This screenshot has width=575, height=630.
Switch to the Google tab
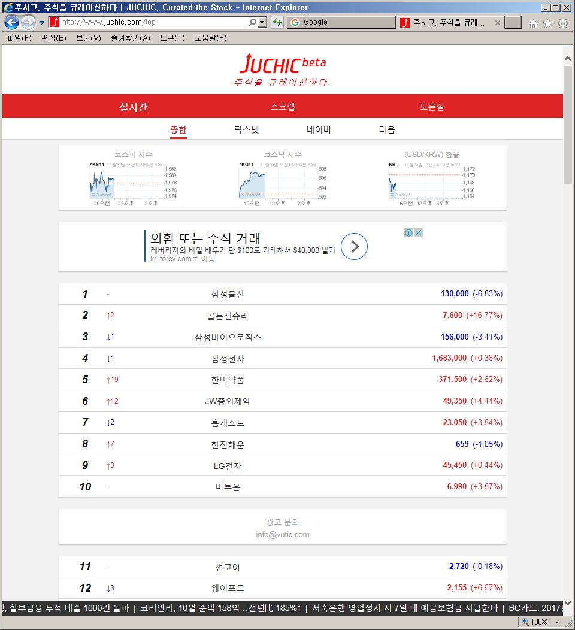click(341, 22)
